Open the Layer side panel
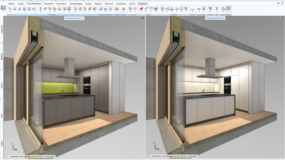The height and width of the screenshot is (160, 285). coord(2,116)
